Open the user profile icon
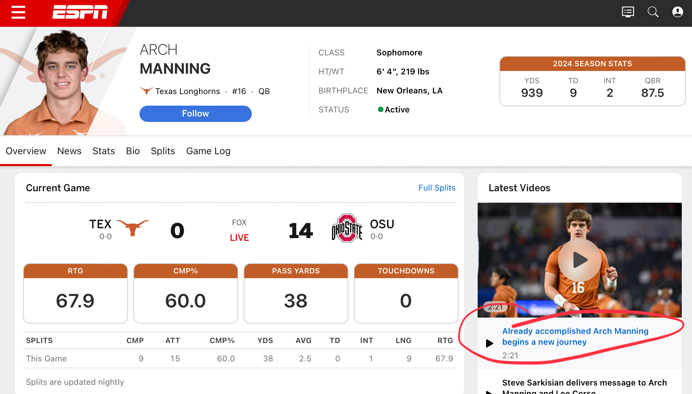Screen dimensions: 692x394 tap(677, 12)
